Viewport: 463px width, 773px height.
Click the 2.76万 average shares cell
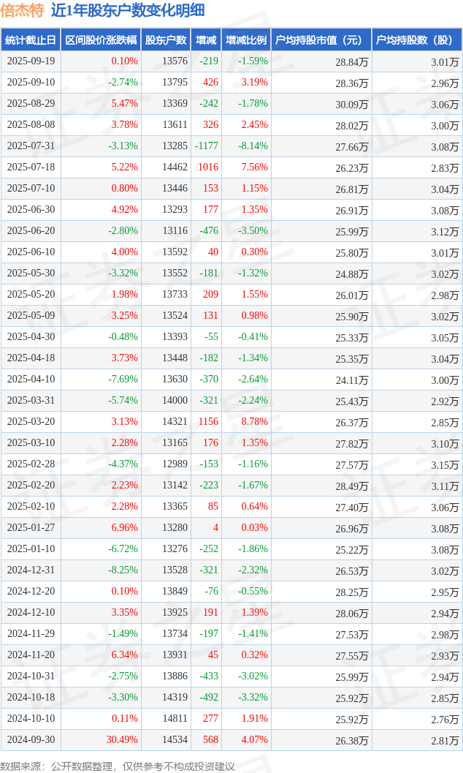(445, 719)
